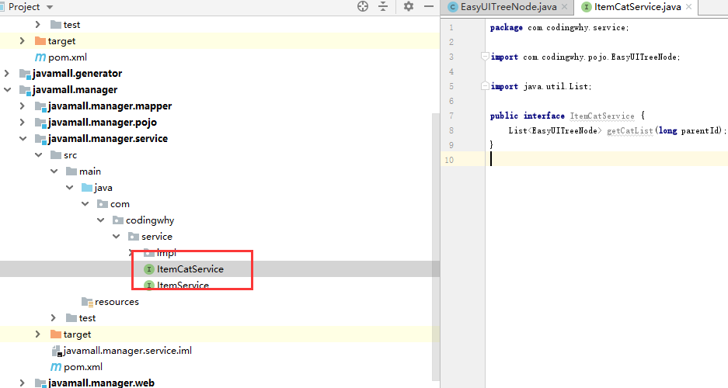Collapse the src folder node
This screenshot has height=388, width=728.
pos(38,155)
